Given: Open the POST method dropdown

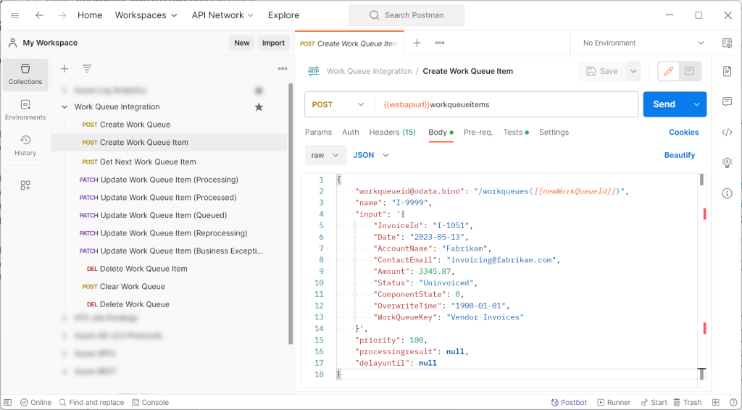Looking at the screenshot, I should (x=338, y=104).
